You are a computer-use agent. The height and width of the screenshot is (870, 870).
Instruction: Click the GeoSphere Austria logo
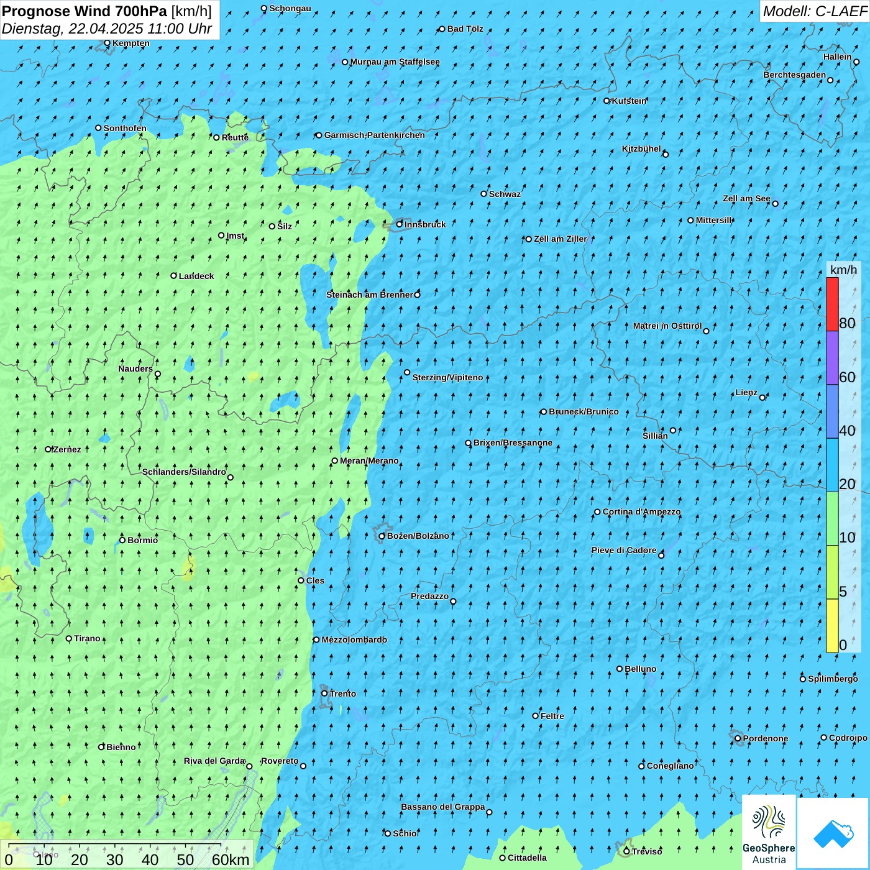769,832
